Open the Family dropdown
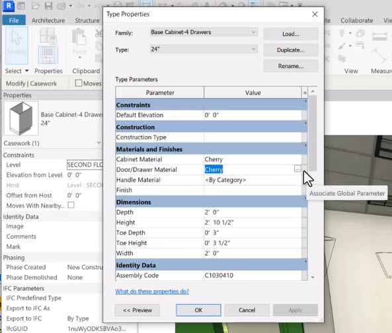Image resolution: width=392 pixels, height=333 pixels. coord(204,32)
